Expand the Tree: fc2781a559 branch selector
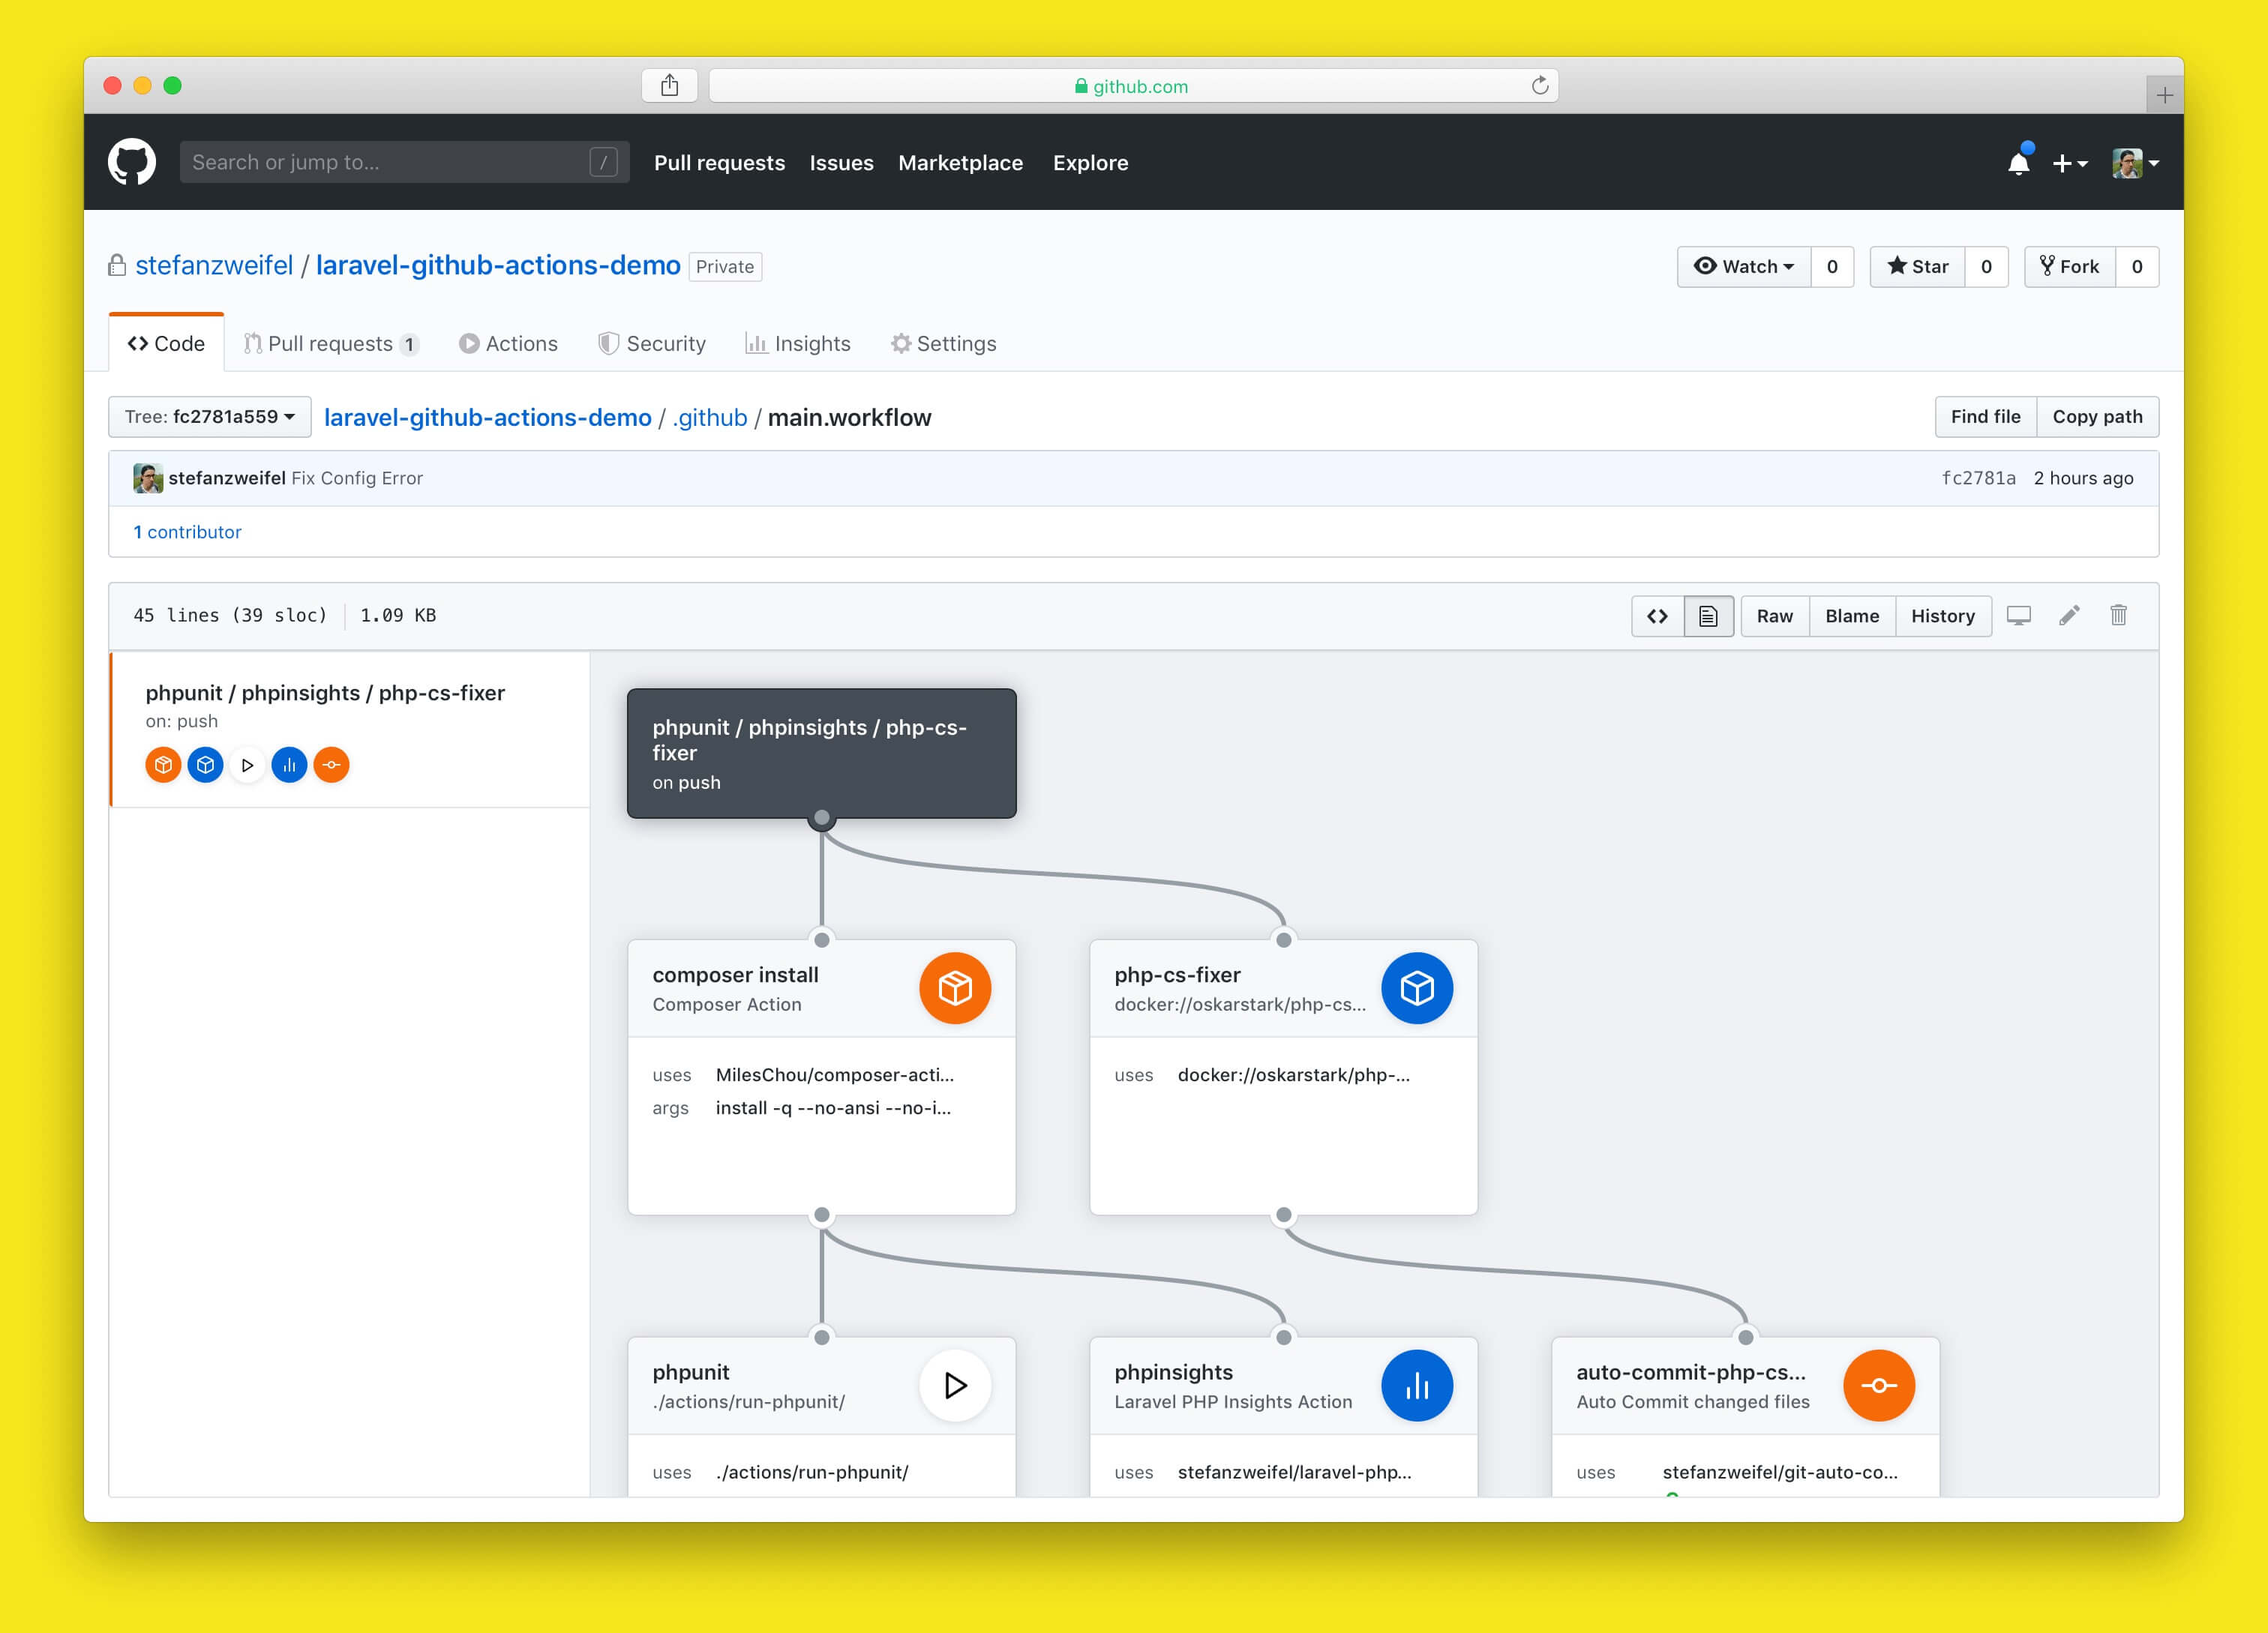Screen dimensions: 2268x1633 pyautogui.click(x=209, y=417)
